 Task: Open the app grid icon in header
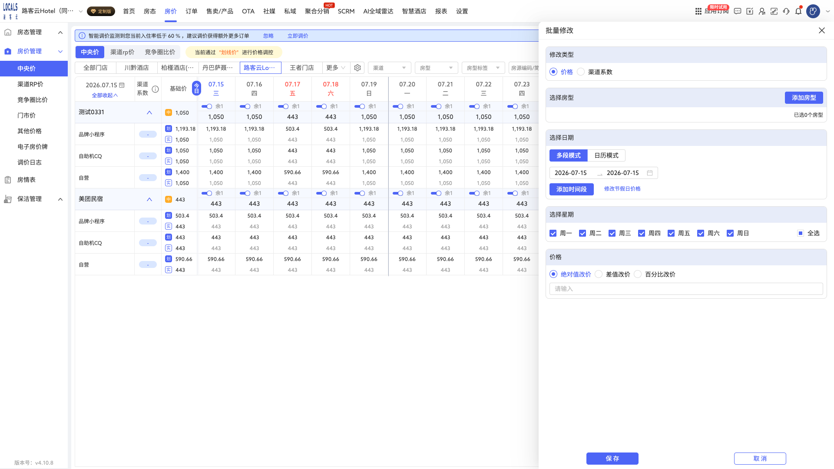[x=698, y=11]
